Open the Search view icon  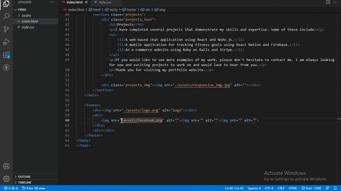pyautogui.click(x=6, y=16)
